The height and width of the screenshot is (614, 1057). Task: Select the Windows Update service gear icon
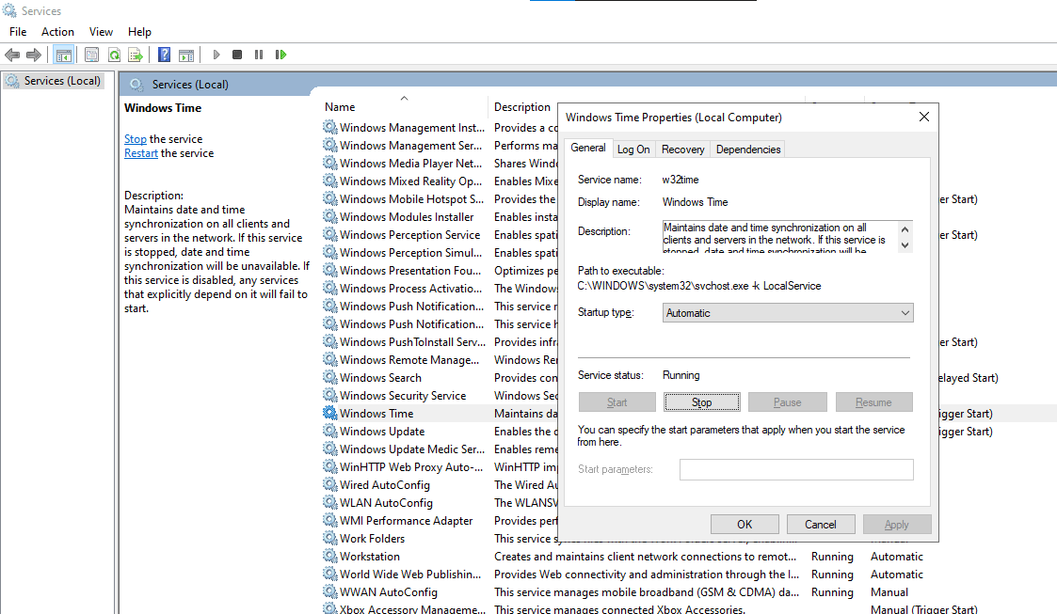[329, 432]
